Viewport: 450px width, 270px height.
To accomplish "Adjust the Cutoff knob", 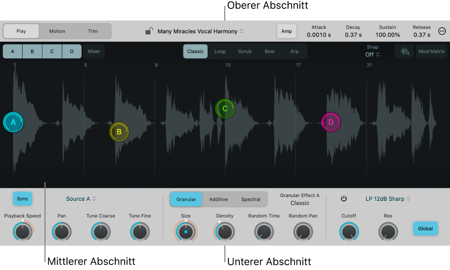I will coord(349,231).
